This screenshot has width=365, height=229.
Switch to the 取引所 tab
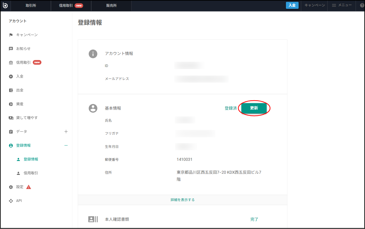pyautogui.click(x=31, y=5)
